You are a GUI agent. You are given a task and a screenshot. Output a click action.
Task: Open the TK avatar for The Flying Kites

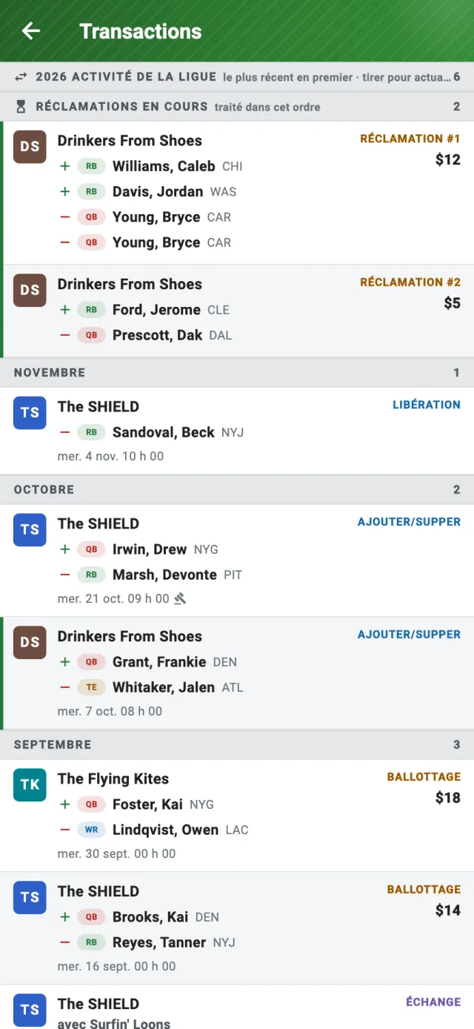coord(30,785)
